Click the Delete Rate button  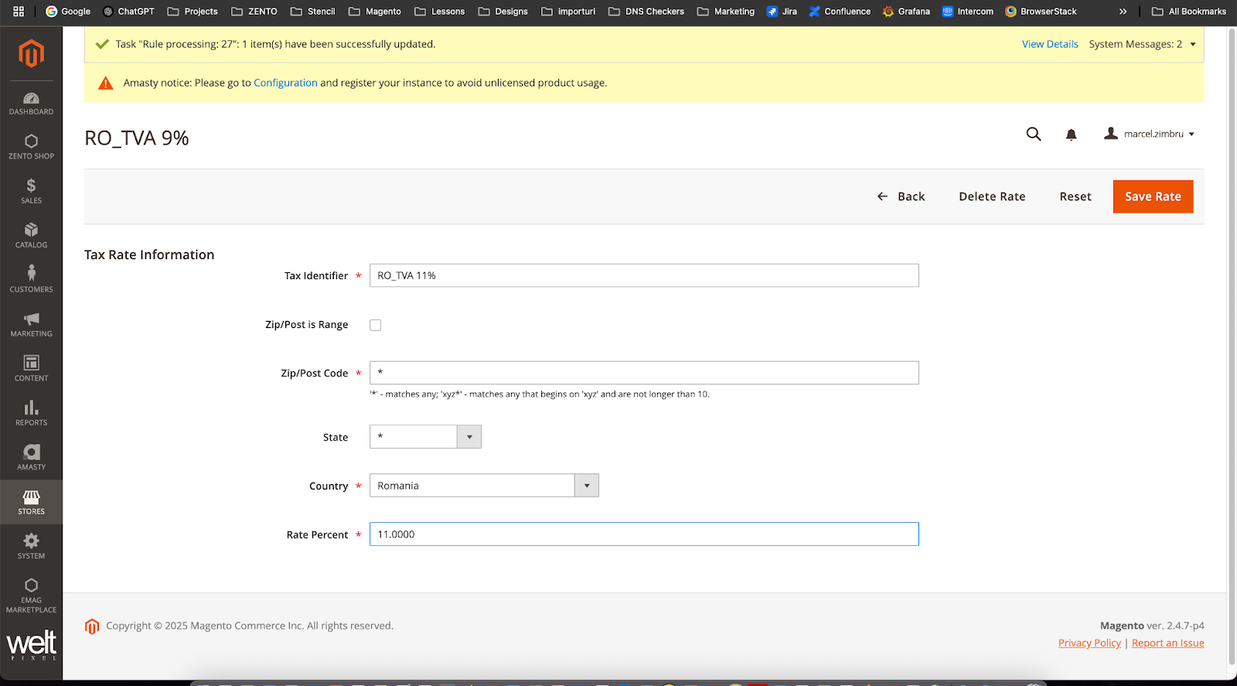(992, 196)
